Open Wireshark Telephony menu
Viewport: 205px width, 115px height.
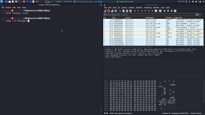pyautogui.click(x=148, y=8)
